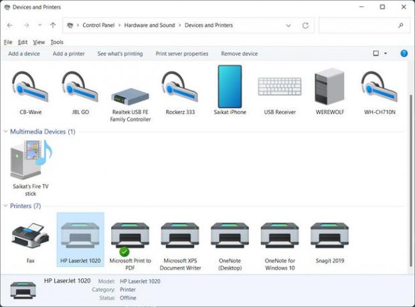
Task: Click the change view layout icon
Action: 376,53
